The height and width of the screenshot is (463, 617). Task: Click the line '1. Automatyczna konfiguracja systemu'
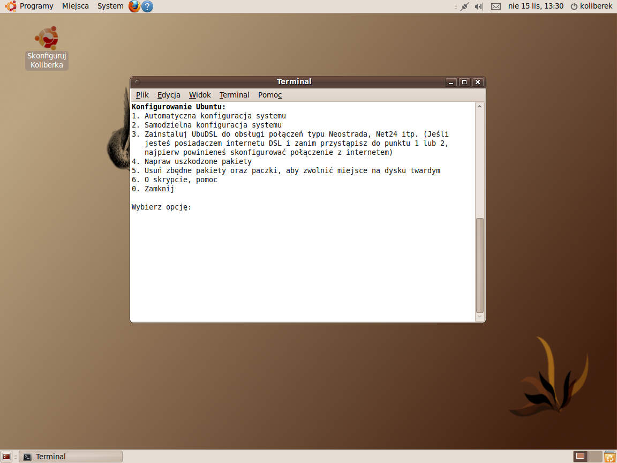coord(209,116)
